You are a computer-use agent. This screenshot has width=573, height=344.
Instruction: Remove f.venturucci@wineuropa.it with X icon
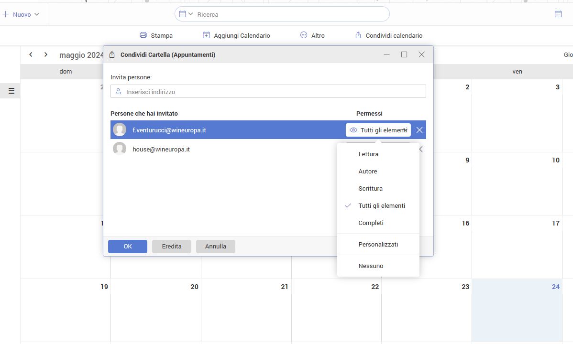click(x=419, y=130)
